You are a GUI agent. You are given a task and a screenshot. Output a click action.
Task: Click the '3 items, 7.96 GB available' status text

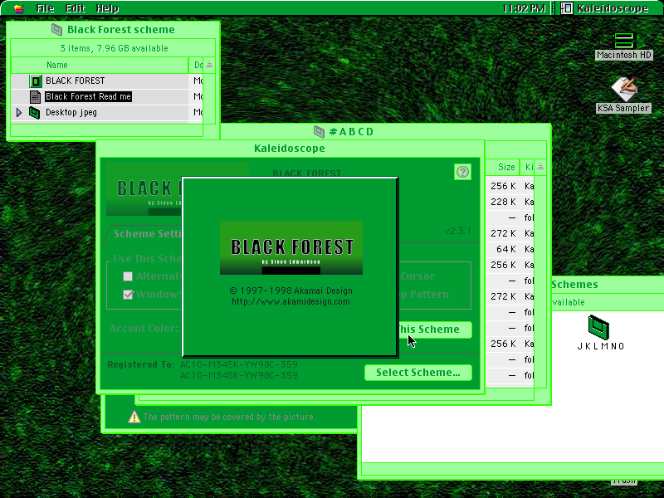[114, 48]
